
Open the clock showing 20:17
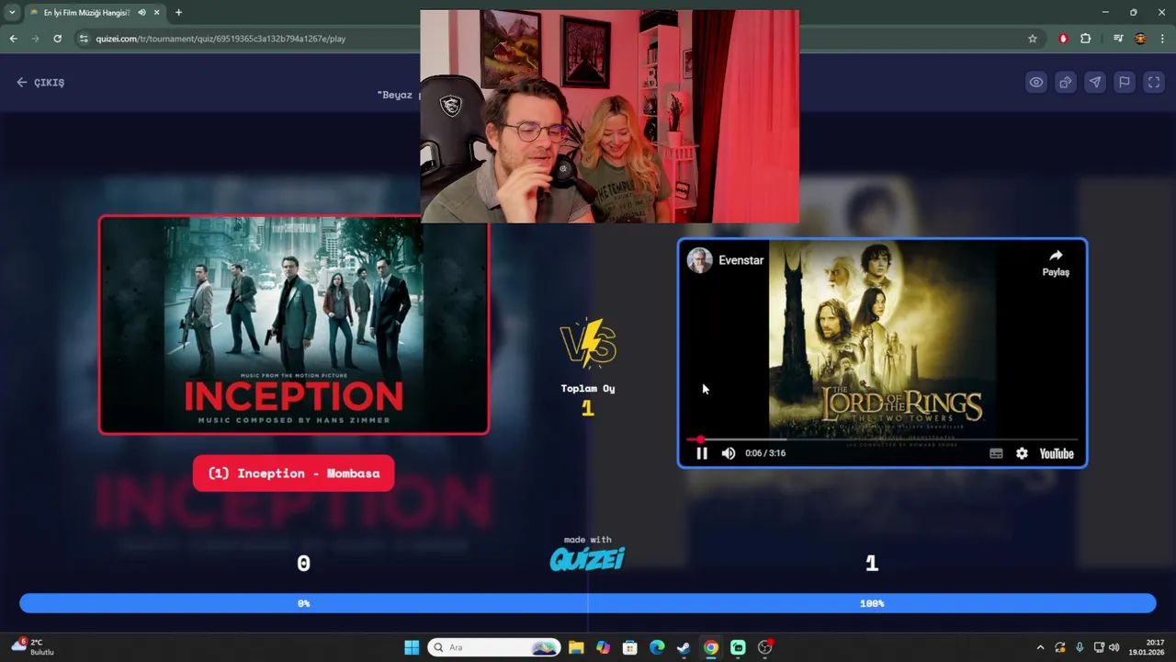pyautogui.click(x=1147, y=647)
